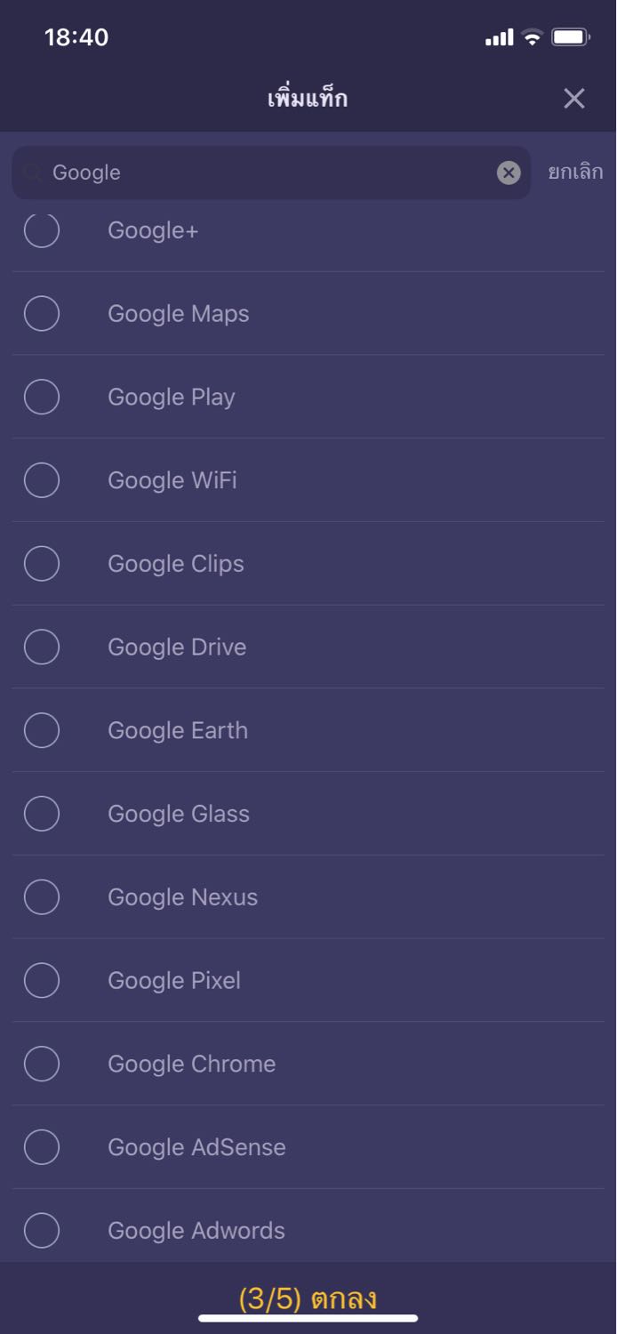617x1334 pixels.
Task: Tap the search magnifier icon
Action: (33, 173)
